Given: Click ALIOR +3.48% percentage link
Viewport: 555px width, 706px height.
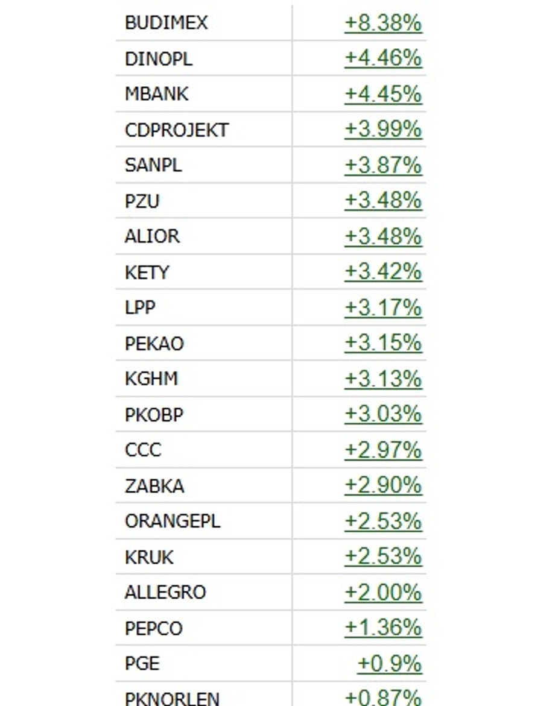Looking at the screenshot, I should tap(383, 236).
